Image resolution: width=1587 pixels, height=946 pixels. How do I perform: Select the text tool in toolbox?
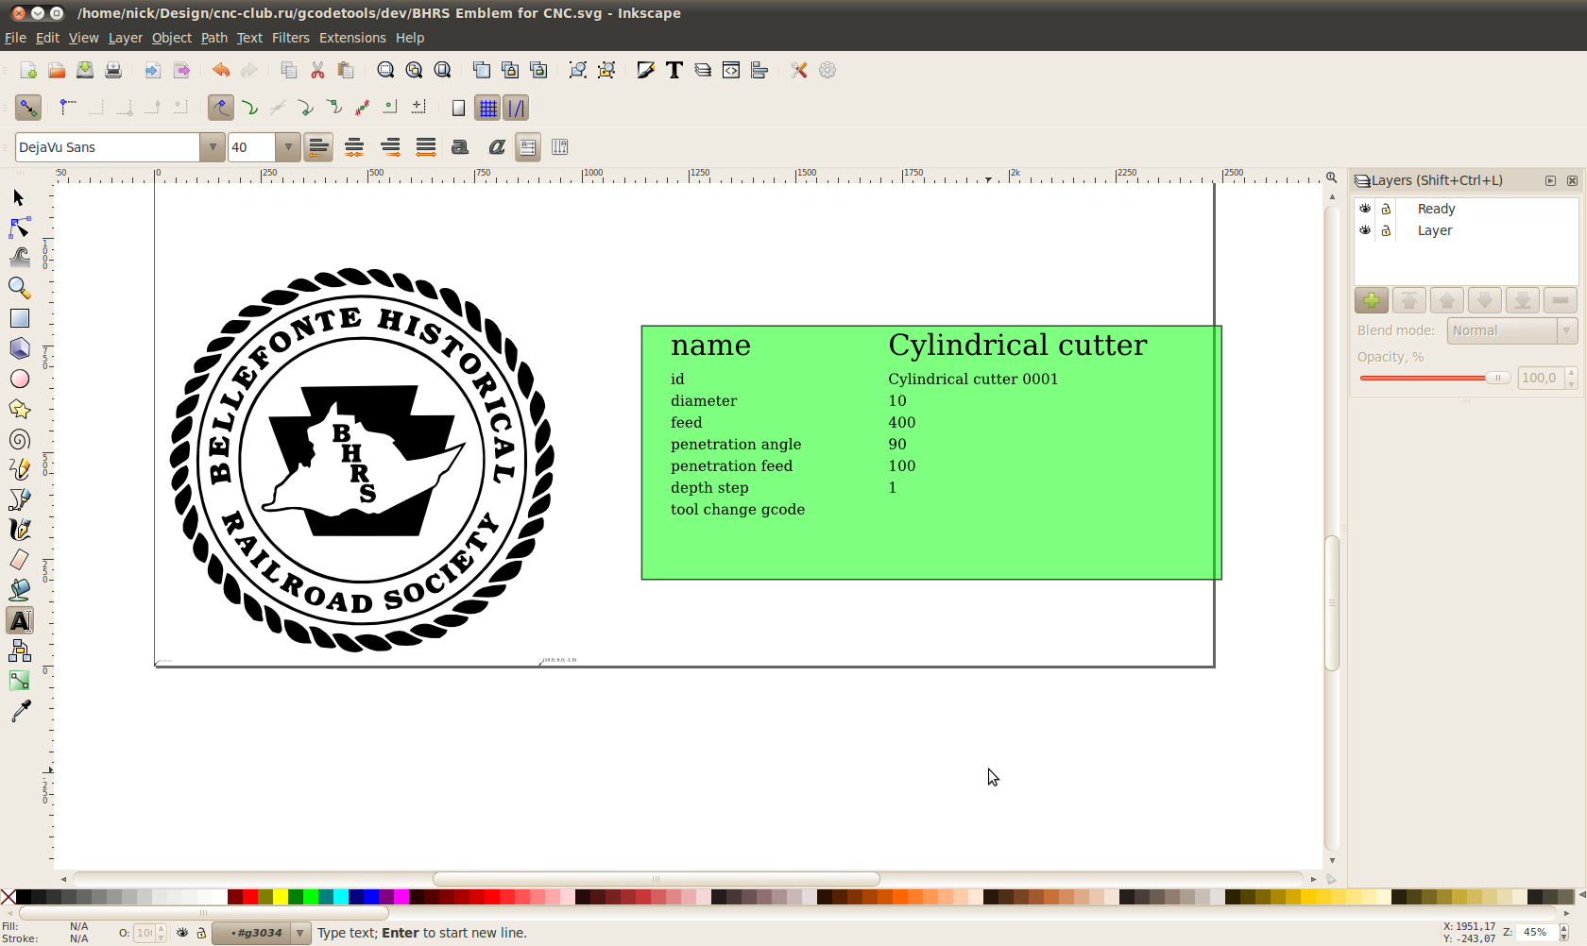coord(19,620)
